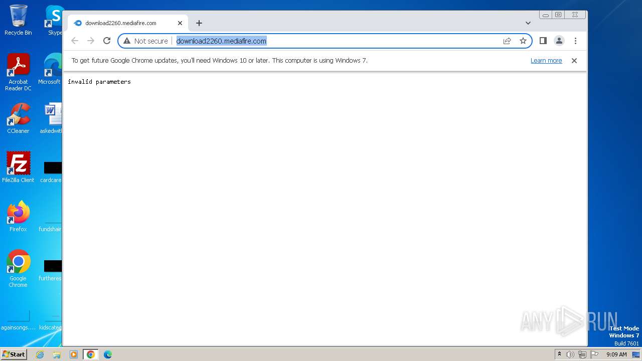642x361 pixels.
Task: Dismiss the Chrome update info bar
Action: (574, 61)
